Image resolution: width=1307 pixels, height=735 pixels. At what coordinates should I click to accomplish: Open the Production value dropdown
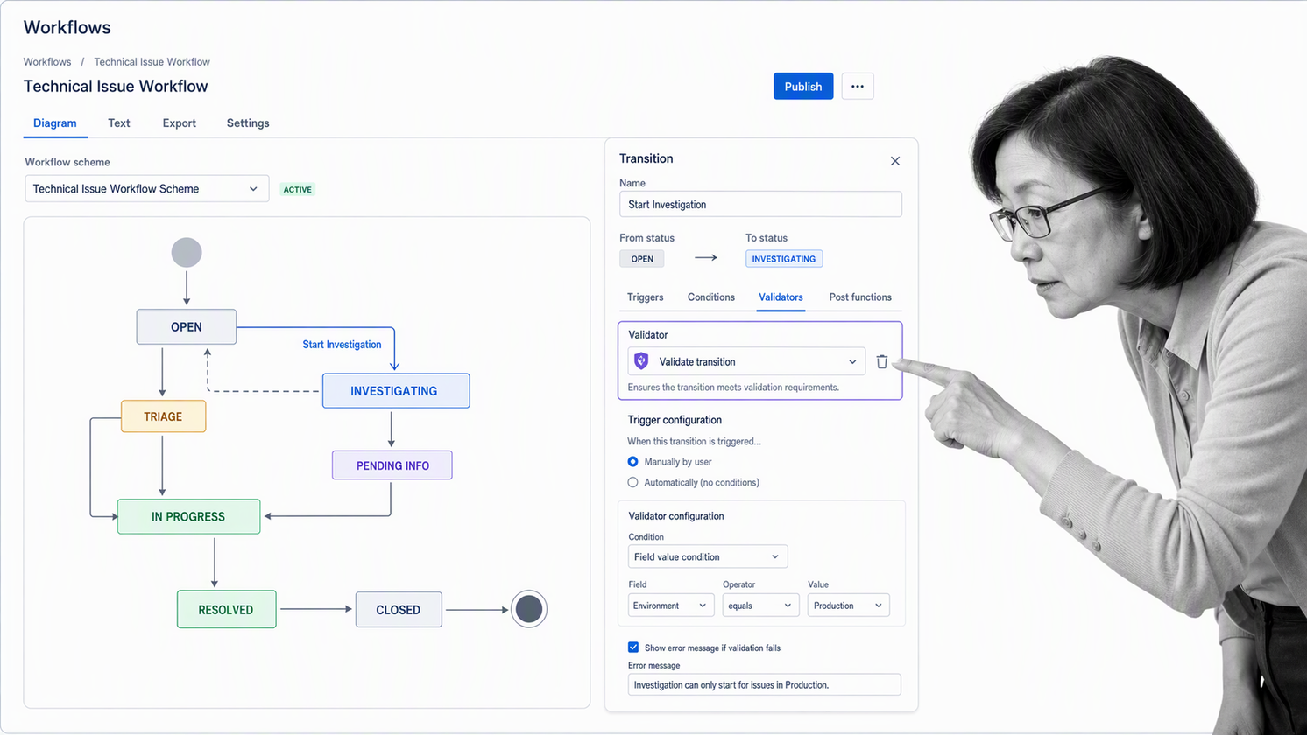[x=848, y=605]
